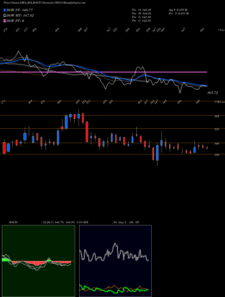Viewport: 225px width, 297px height.
Task: Click the 'Pre O: 143.10' open value
Action: click(x=141, y=10)
